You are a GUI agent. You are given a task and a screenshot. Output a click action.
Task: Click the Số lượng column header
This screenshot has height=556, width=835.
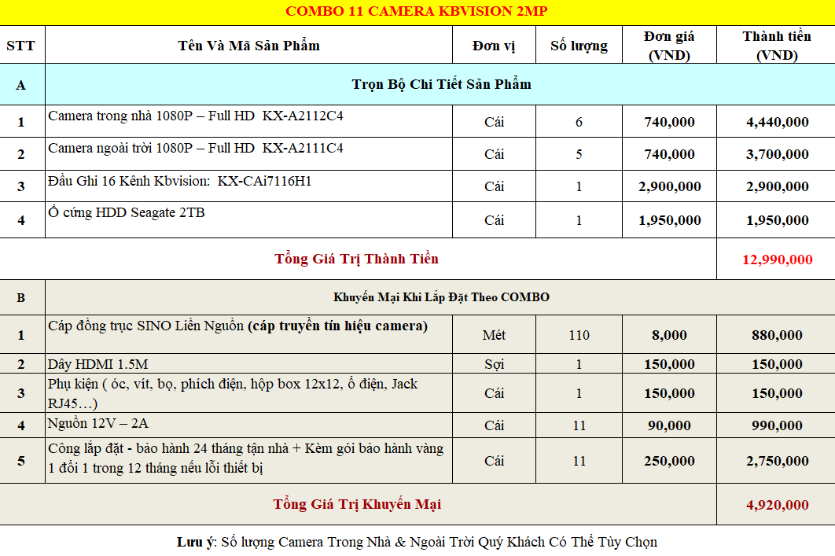coord(579,46)
